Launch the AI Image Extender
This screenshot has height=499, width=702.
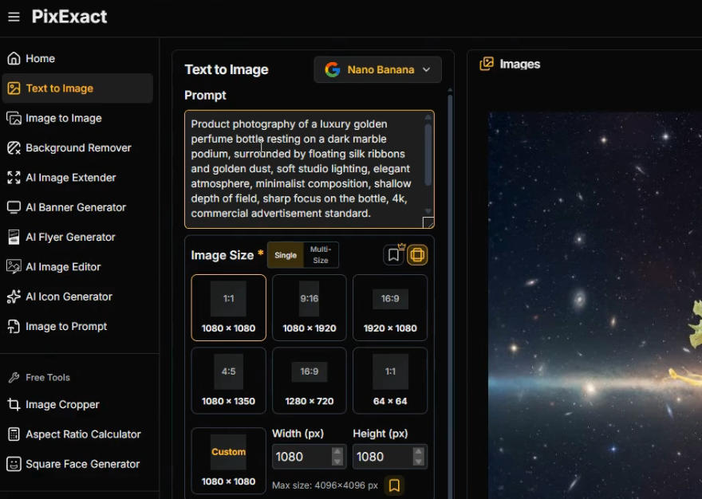click(x=70, y=178)
